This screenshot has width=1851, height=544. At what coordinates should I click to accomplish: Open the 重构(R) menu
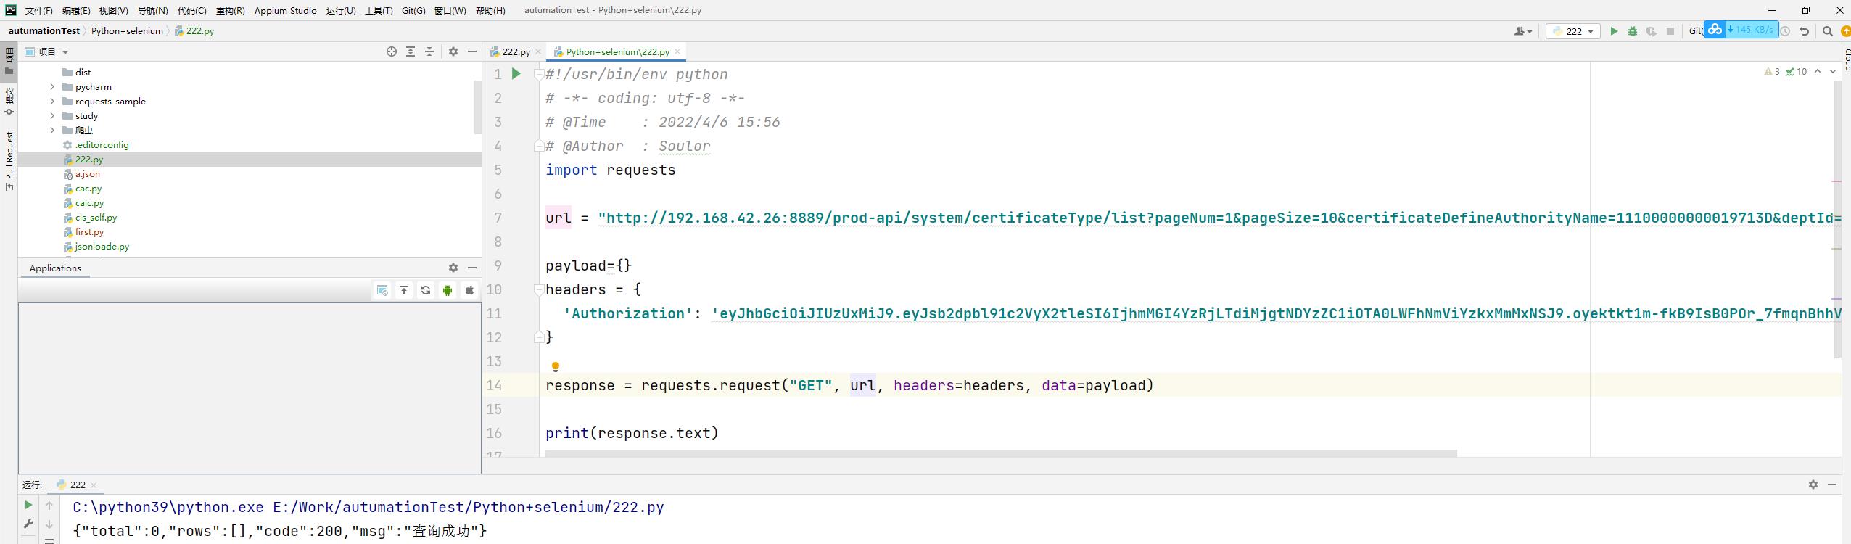tap(230, 10)
